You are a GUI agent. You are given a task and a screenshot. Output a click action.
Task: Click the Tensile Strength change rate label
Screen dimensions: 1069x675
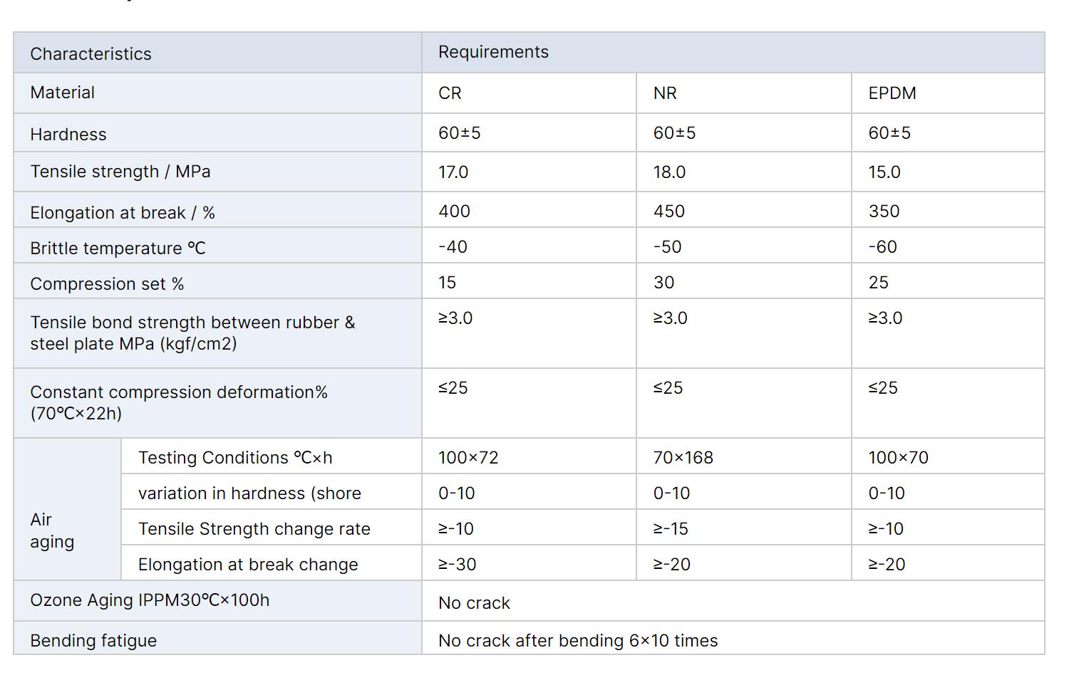click(x=254, y=529)
